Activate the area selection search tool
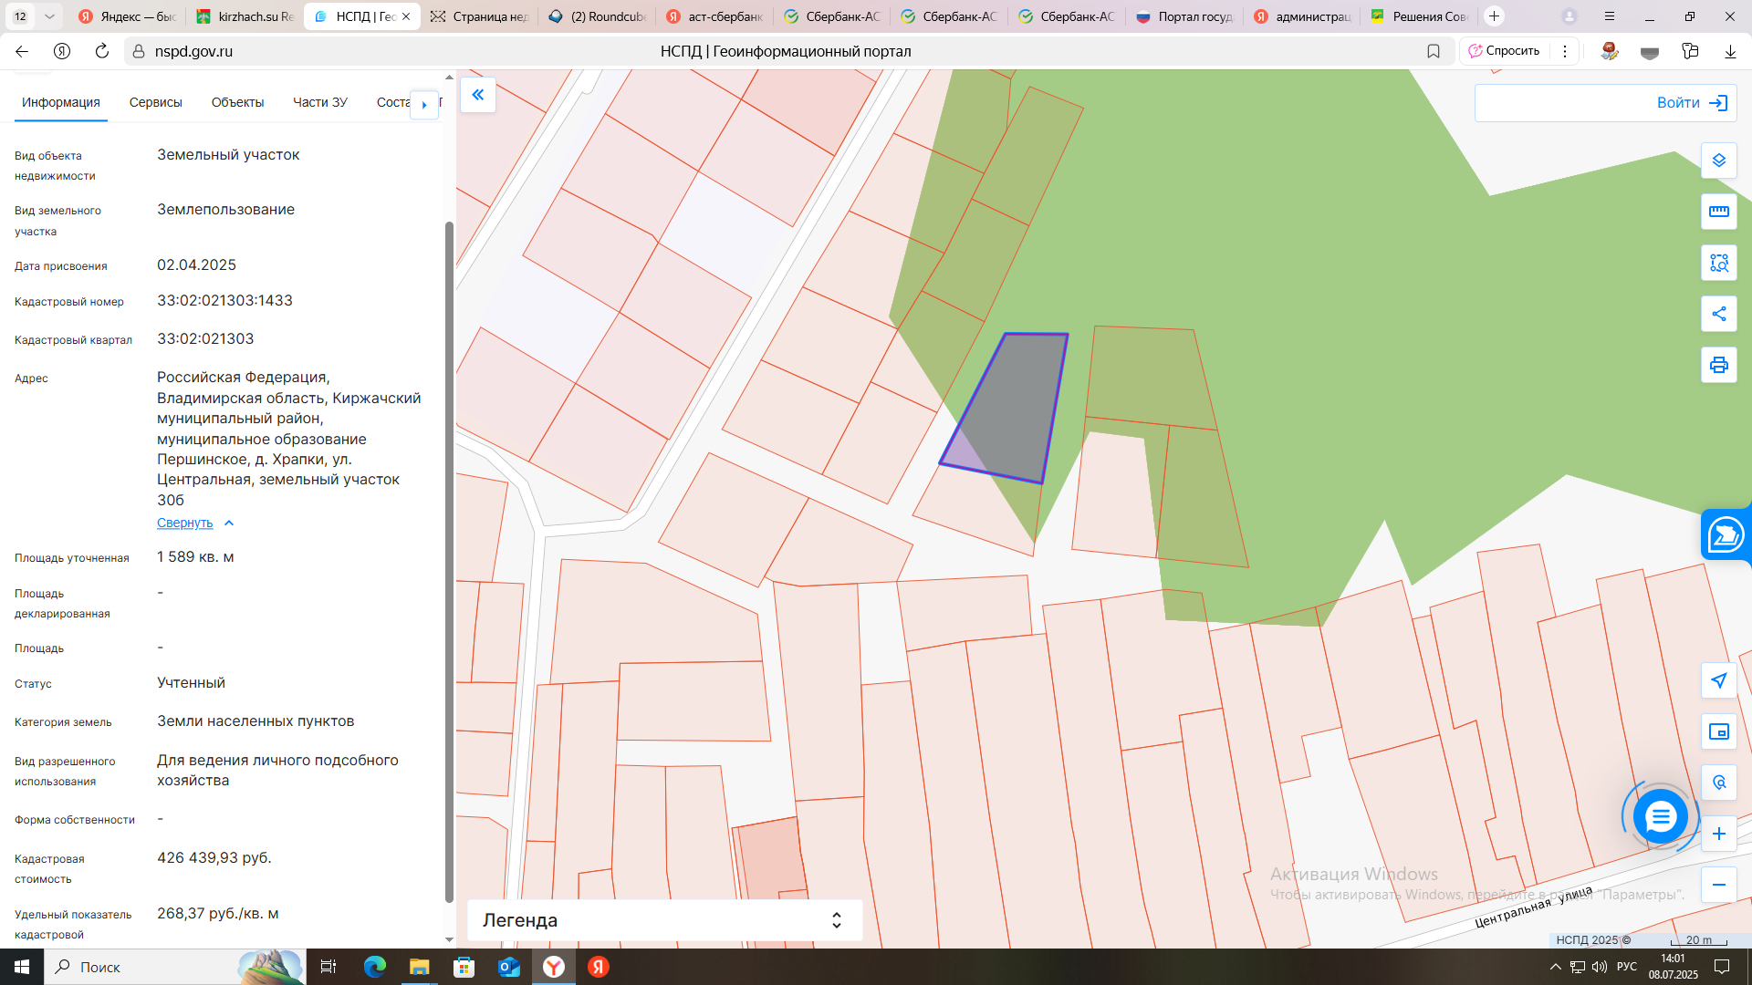The image size is (1752, 985). point(1718,263)
